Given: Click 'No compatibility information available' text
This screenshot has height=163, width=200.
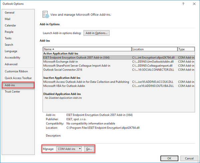Looking at the screenshot, I should [x=91, y=123].
